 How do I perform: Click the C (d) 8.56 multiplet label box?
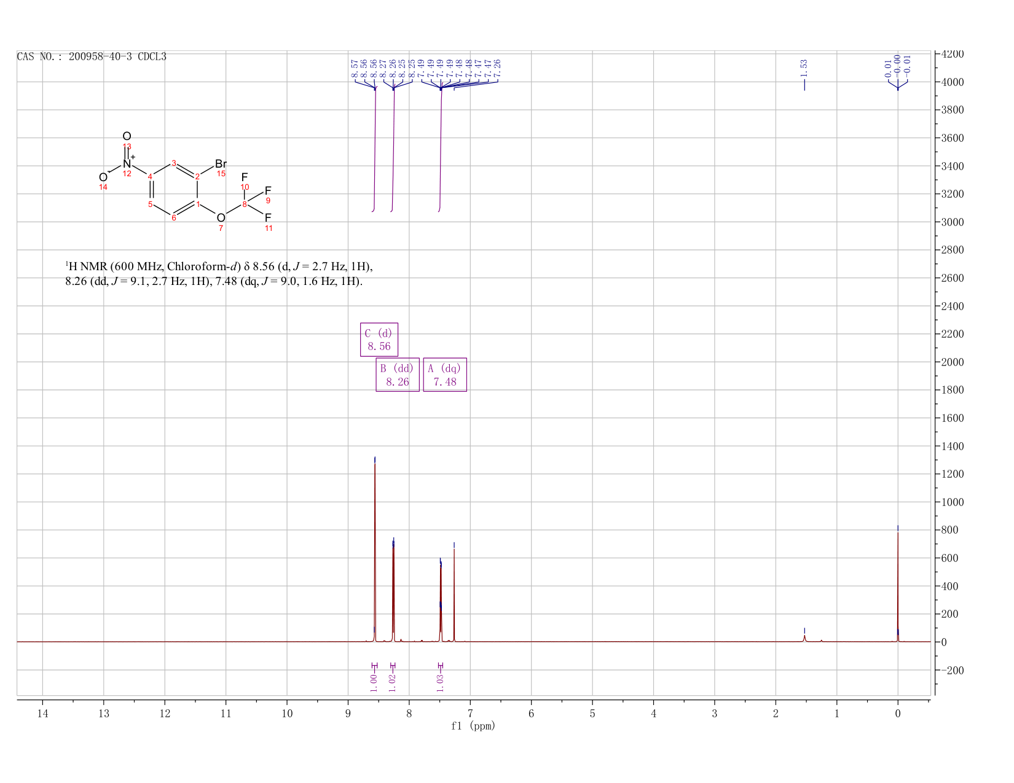pos(379,340)
